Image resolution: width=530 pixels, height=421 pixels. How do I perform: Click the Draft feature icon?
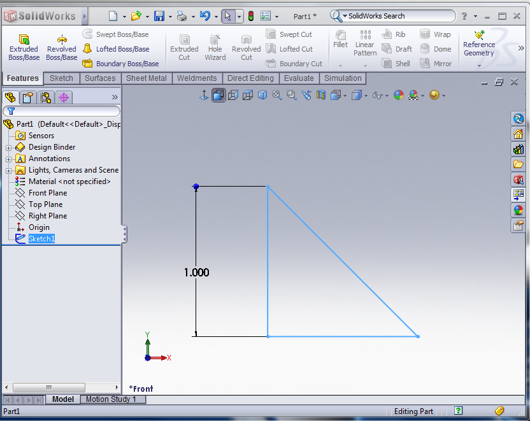point(396,48)
